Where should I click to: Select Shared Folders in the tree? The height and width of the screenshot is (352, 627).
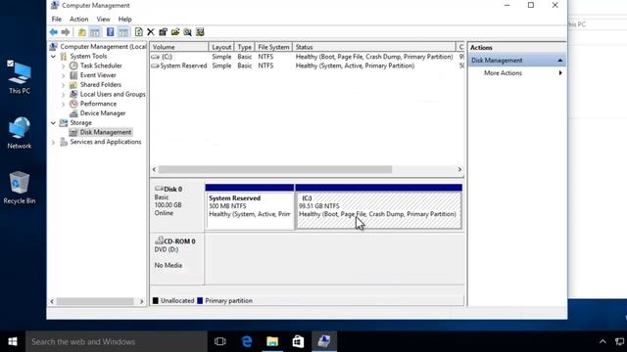point(100,85)
